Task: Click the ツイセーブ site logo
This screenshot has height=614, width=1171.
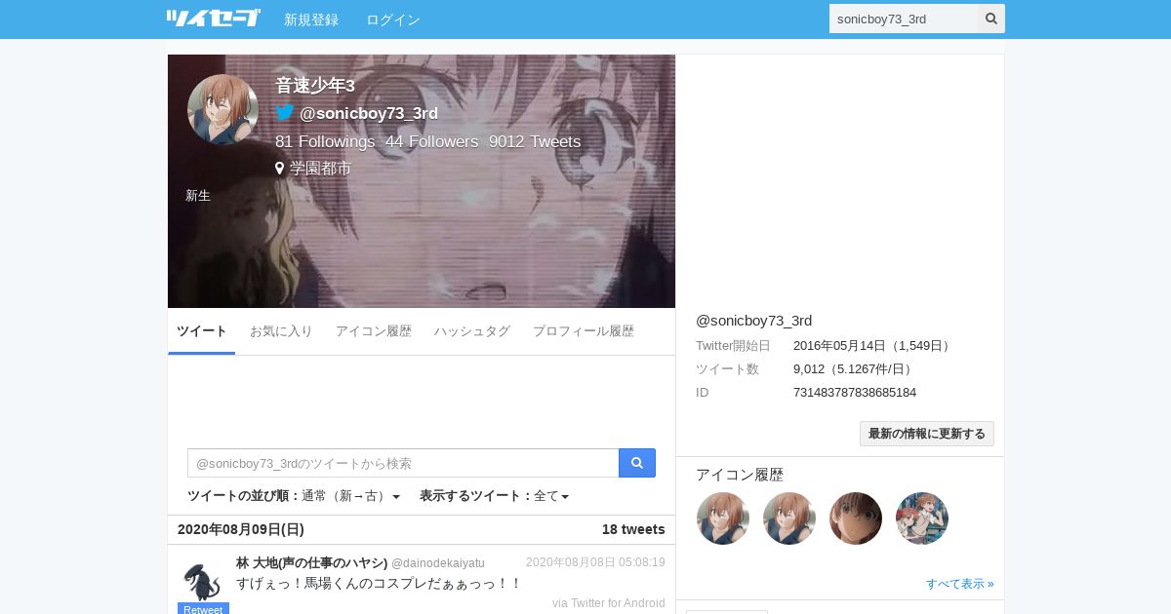Action: [213, 18]
